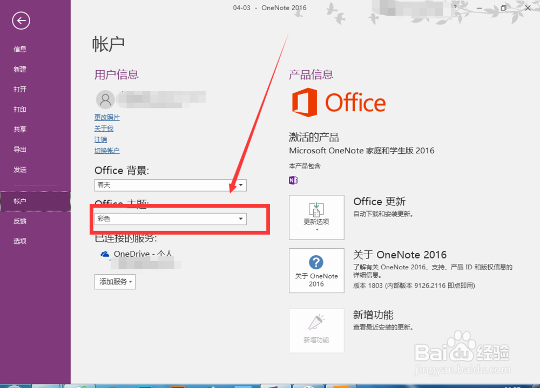Click the 版本 1803 version text
Screen dimensions: 540x388
[x=414, y=285]
